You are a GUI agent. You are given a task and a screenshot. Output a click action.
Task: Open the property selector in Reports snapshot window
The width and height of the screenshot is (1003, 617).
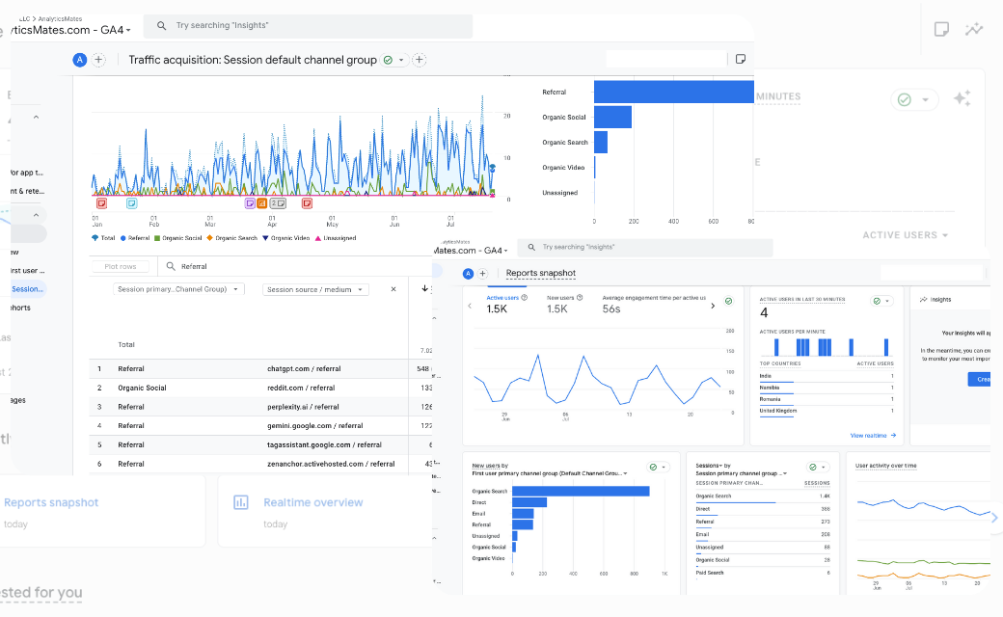(471, 251)
